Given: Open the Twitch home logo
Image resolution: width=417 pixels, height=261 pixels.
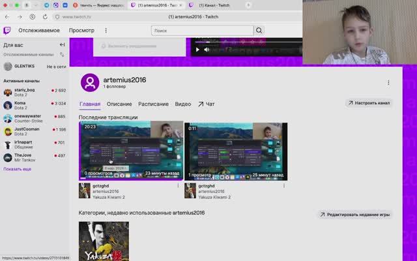Looking at the screenshot, I should point(7,31).
